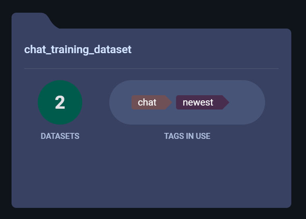The image size is (306, 219).
Task: Click empty pill area right of newest tag
Action: [x=246, y=102]
